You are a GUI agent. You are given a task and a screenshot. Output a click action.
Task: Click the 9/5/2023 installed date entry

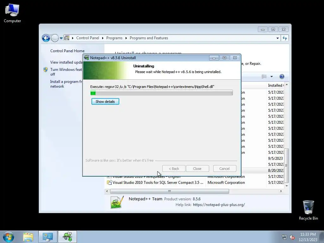pos(275,159)
